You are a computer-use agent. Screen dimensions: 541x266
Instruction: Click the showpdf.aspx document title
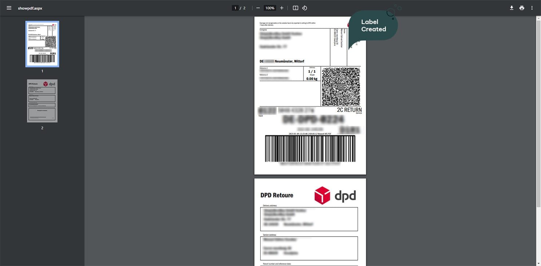pyautogui.click(x=30, y=8)
